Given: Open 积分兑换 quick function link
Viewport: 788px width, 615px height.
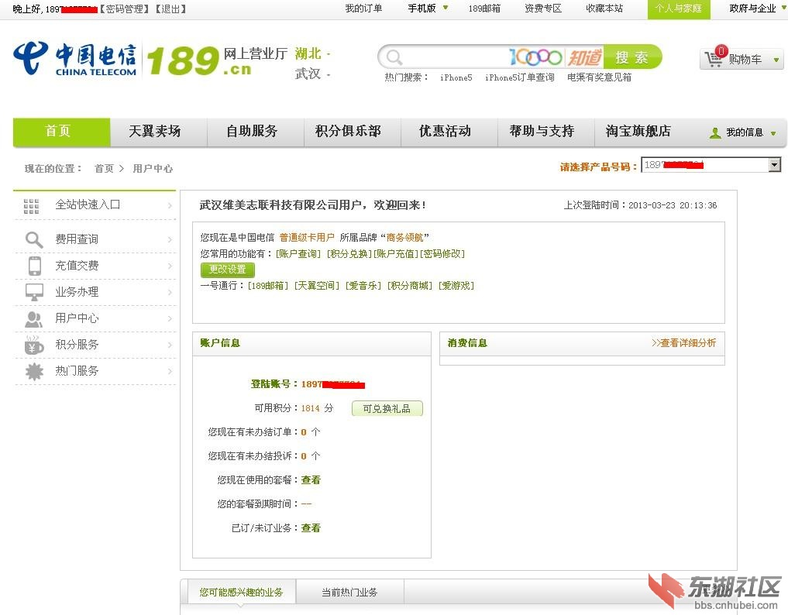Looking at the screenshot, I should point(349,254).
